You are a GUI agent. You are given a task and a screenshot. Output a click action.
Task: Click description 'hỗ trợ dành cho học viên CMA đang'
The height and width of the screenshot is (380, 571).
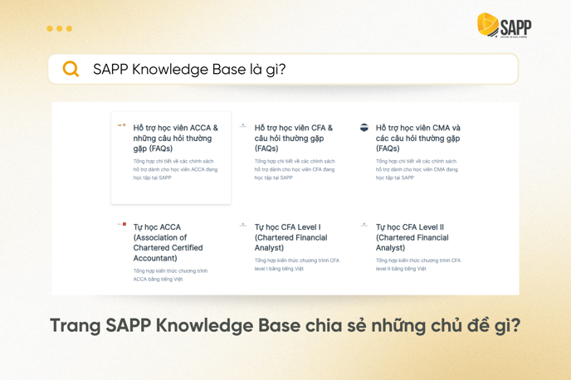[x=417, y=169]
